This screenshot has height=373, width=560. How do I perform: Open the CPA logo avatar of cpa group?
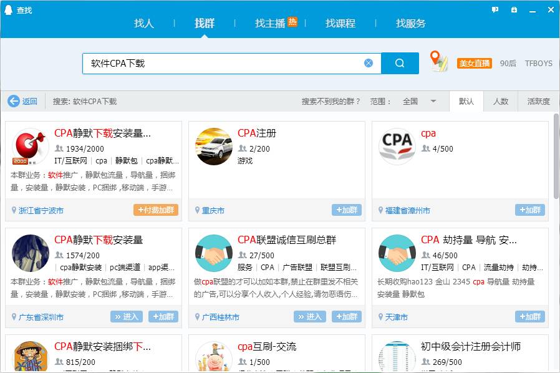(397, 147)
